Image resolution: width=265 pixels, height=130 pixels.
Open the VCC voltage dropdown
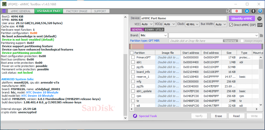coord(147,24)
